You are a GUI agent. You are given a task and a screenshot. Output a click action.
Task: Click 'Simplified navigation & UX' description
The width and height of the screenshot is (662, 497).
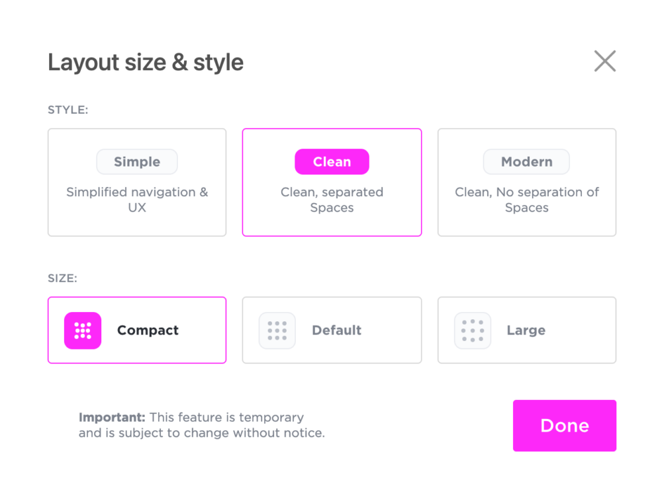137,200
